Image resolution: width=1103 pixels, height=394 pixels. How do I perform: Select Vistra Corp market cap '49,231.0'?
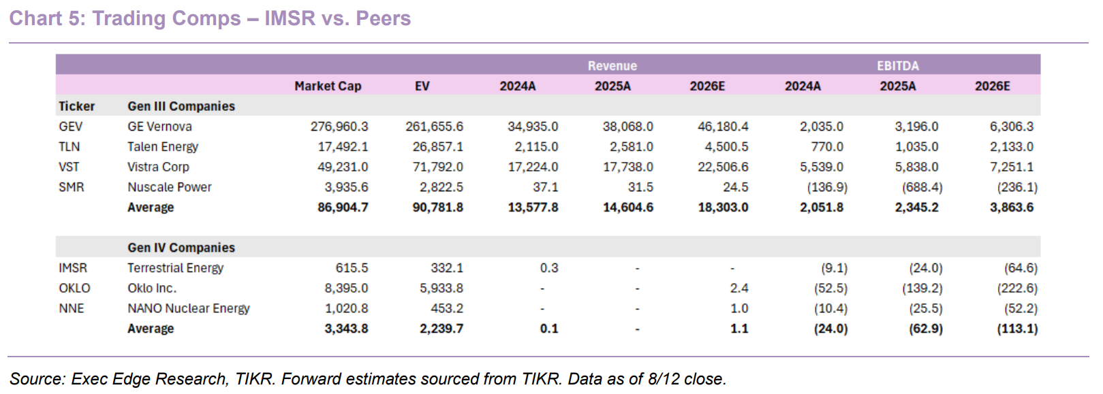[x=343, y=167]
